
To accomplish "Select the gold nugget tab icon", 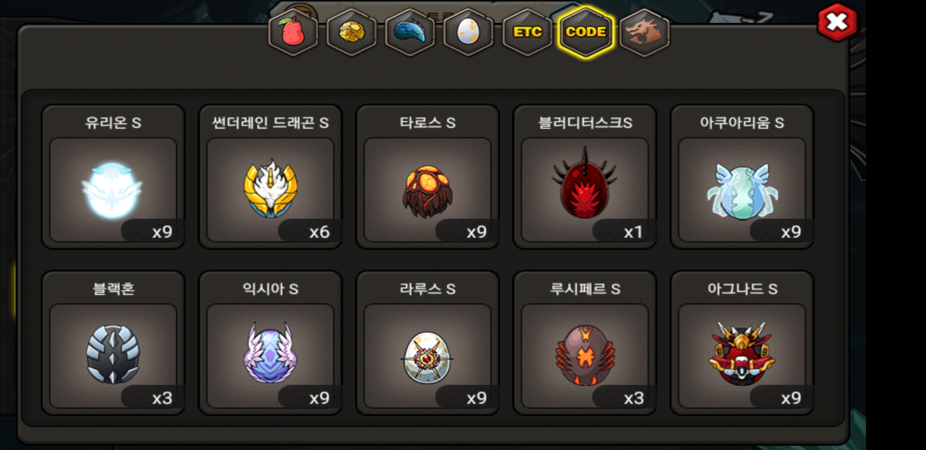I will pos(352,32).
